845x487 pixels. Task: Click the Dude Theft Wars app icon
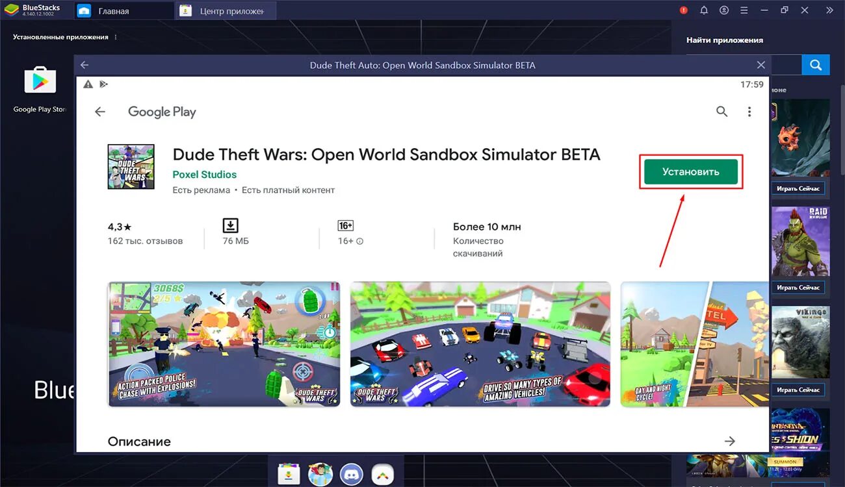tap(131, 167)
